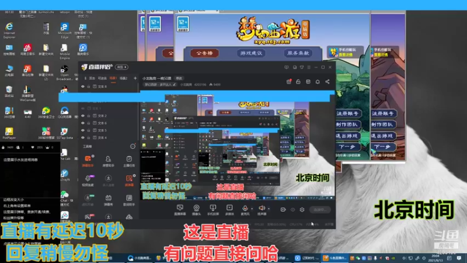Open the PotPlayer desktop icon
This screenshot has height=263, width=467.
pyautogui.click(x=9, y=133)
